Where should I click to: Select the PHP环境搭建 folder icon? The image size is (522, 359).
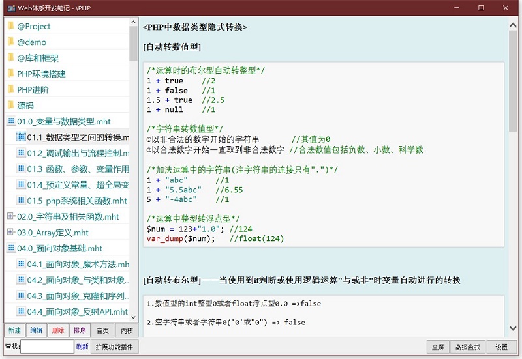(x=10, y=74)
